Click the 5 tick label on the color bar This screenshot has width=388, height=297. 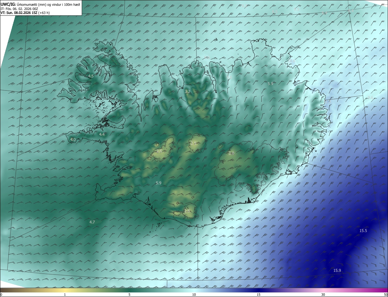pos(129,295)
